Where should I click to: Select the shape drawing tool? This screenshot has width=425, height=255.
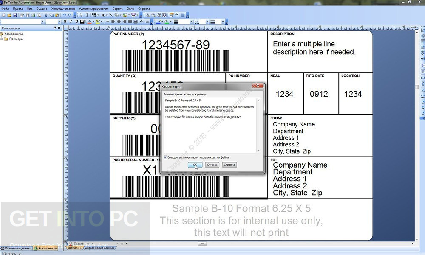pyautogui.click(x=116, y=15)
